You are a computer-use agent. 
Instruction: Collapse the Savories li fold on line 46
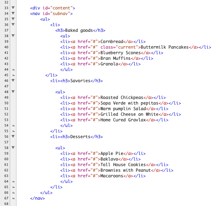point(13,81)
